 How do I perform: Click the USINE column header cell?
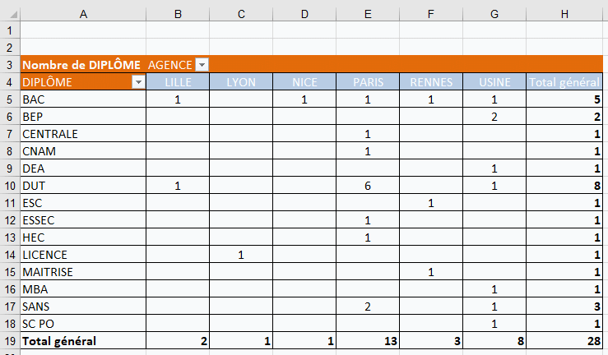tap(494, 82)
